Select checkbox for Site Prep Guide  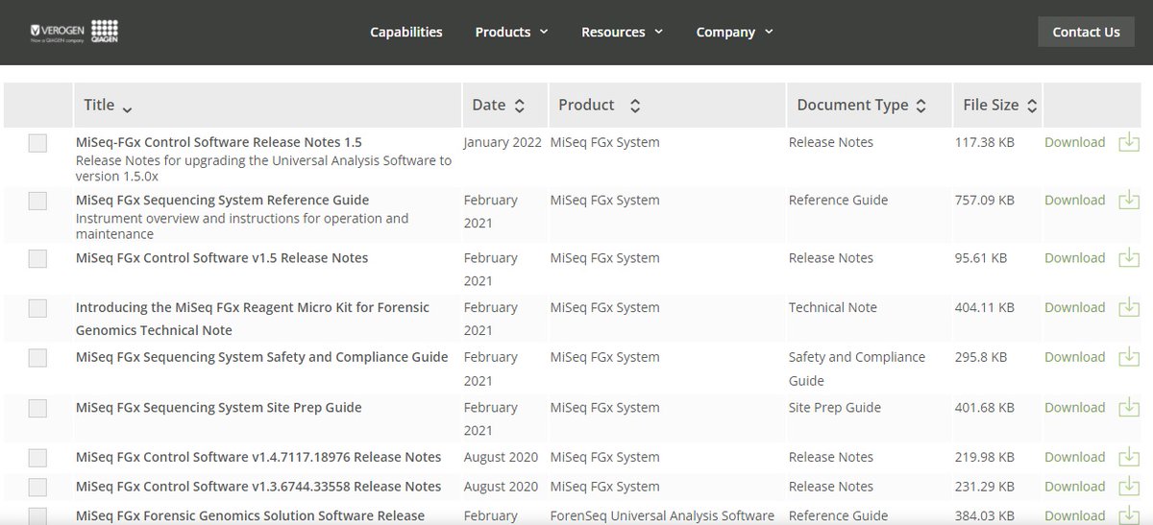(x=37, y=408)
